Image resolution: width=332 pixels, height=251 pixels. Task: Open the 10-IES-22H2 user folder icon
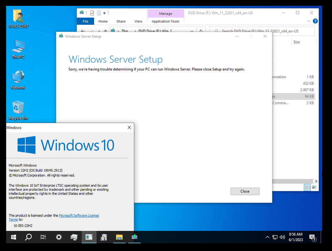coord(18,19)
